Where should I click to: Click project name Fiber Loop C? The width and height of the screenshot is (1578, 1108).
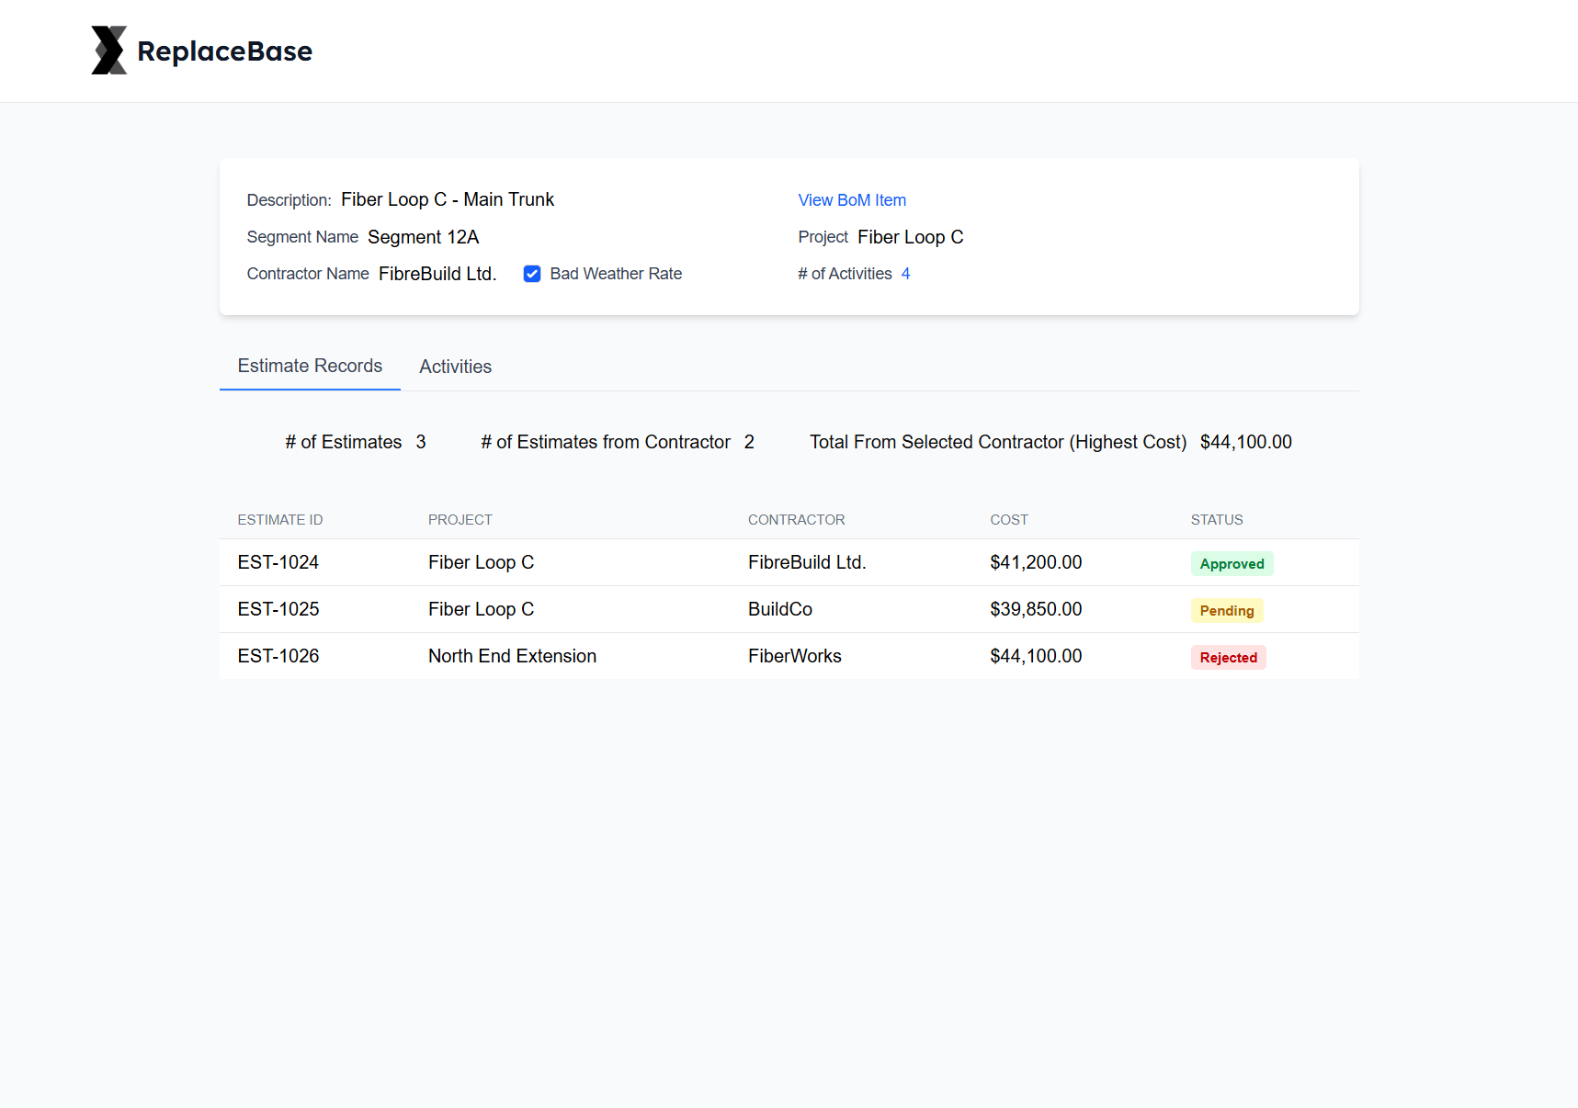coord(909,237)
